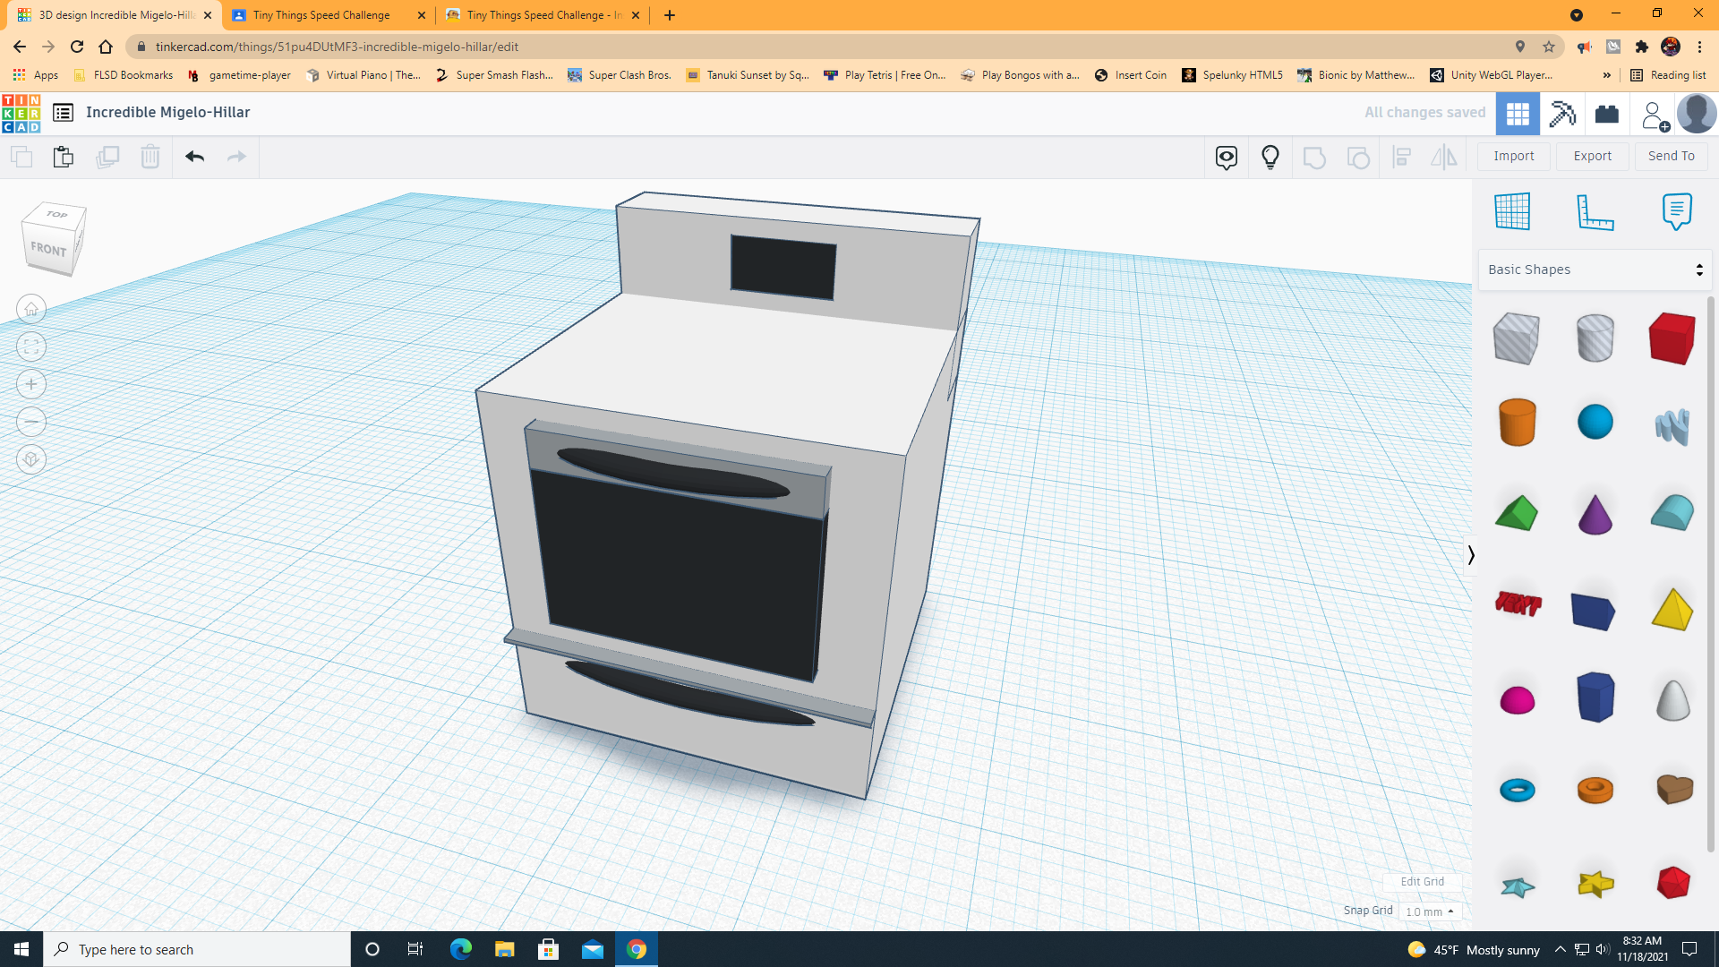
Task: Select the yellow Star shape
Action: pyautogui.click(x=1595, y=885)
